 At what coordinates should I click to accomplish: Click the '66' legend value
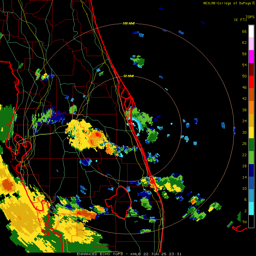click(244, 32)
